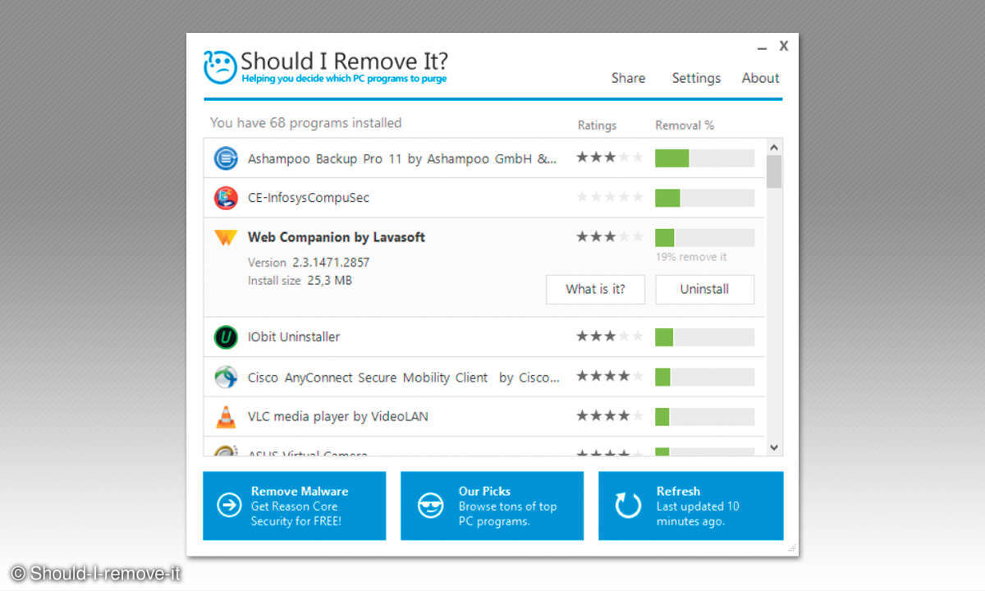The image size is (985, 591).
Task: Click CE-InfosysCompuSec removal percentage bar
Action: 704,198
